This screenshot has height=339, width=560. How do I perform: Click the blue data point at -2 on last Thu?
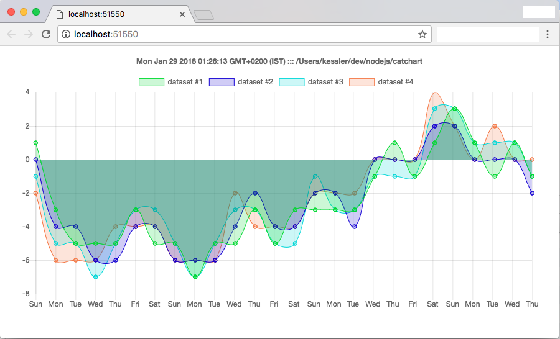[532, 193]
